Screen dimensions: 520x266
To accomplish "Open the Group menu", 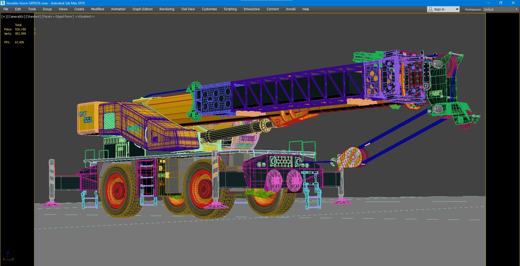I will click(x=47, y=9).
